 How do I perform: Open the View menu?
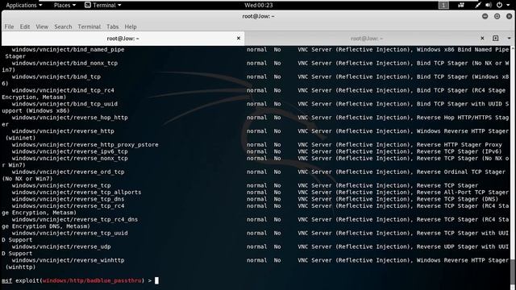pos(42,27)
